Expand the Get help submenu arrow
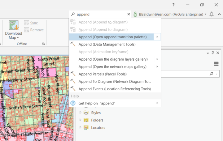This screenshot has height=141, width=223. pos(157,103)
